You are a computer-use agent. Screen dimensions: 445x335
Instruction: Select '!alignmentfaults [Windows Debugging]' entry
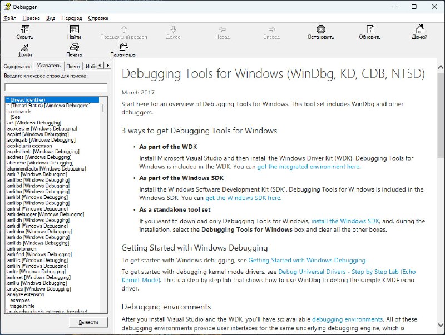46,169
